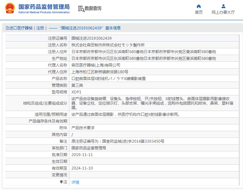
Task: Click the 注册人住所 label
Action: click(x=57, y=52)
